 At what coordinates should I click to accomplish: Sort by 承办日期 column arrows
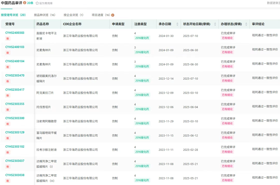coord(177,24)
